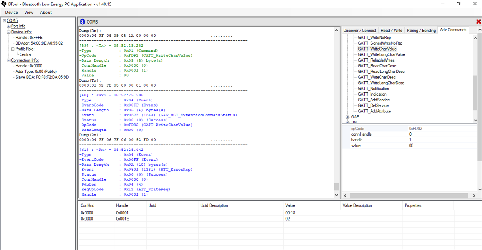The image size is (482, 250).
Task: Collapse the COM5 root node
Action: pos(4,21)
